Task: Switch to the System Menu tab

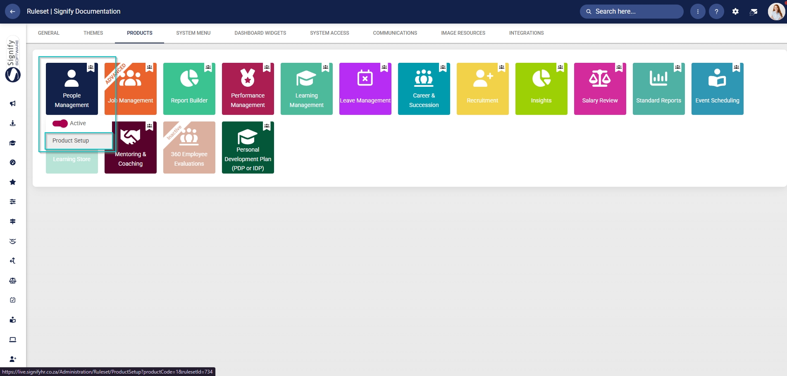Action: click(x=193, y=33)
